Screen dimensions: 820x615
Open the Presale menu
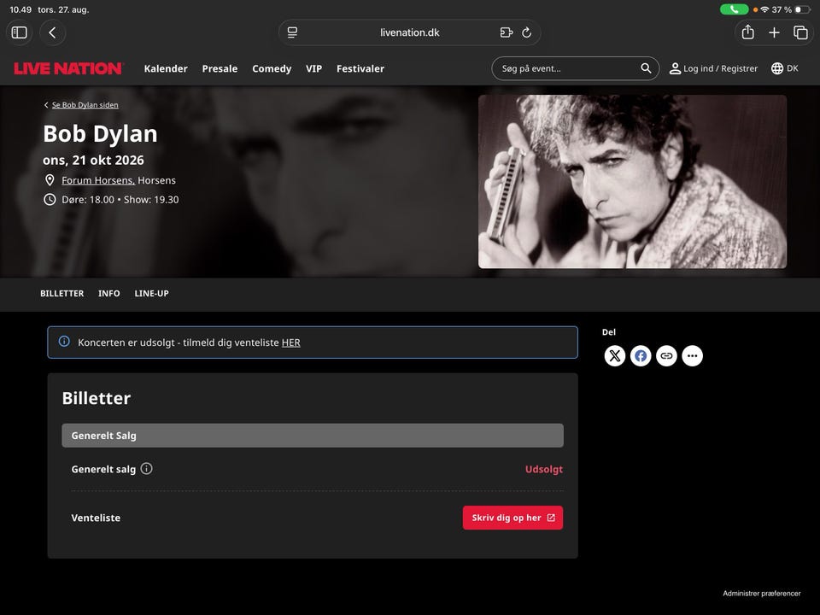[220, 68]
